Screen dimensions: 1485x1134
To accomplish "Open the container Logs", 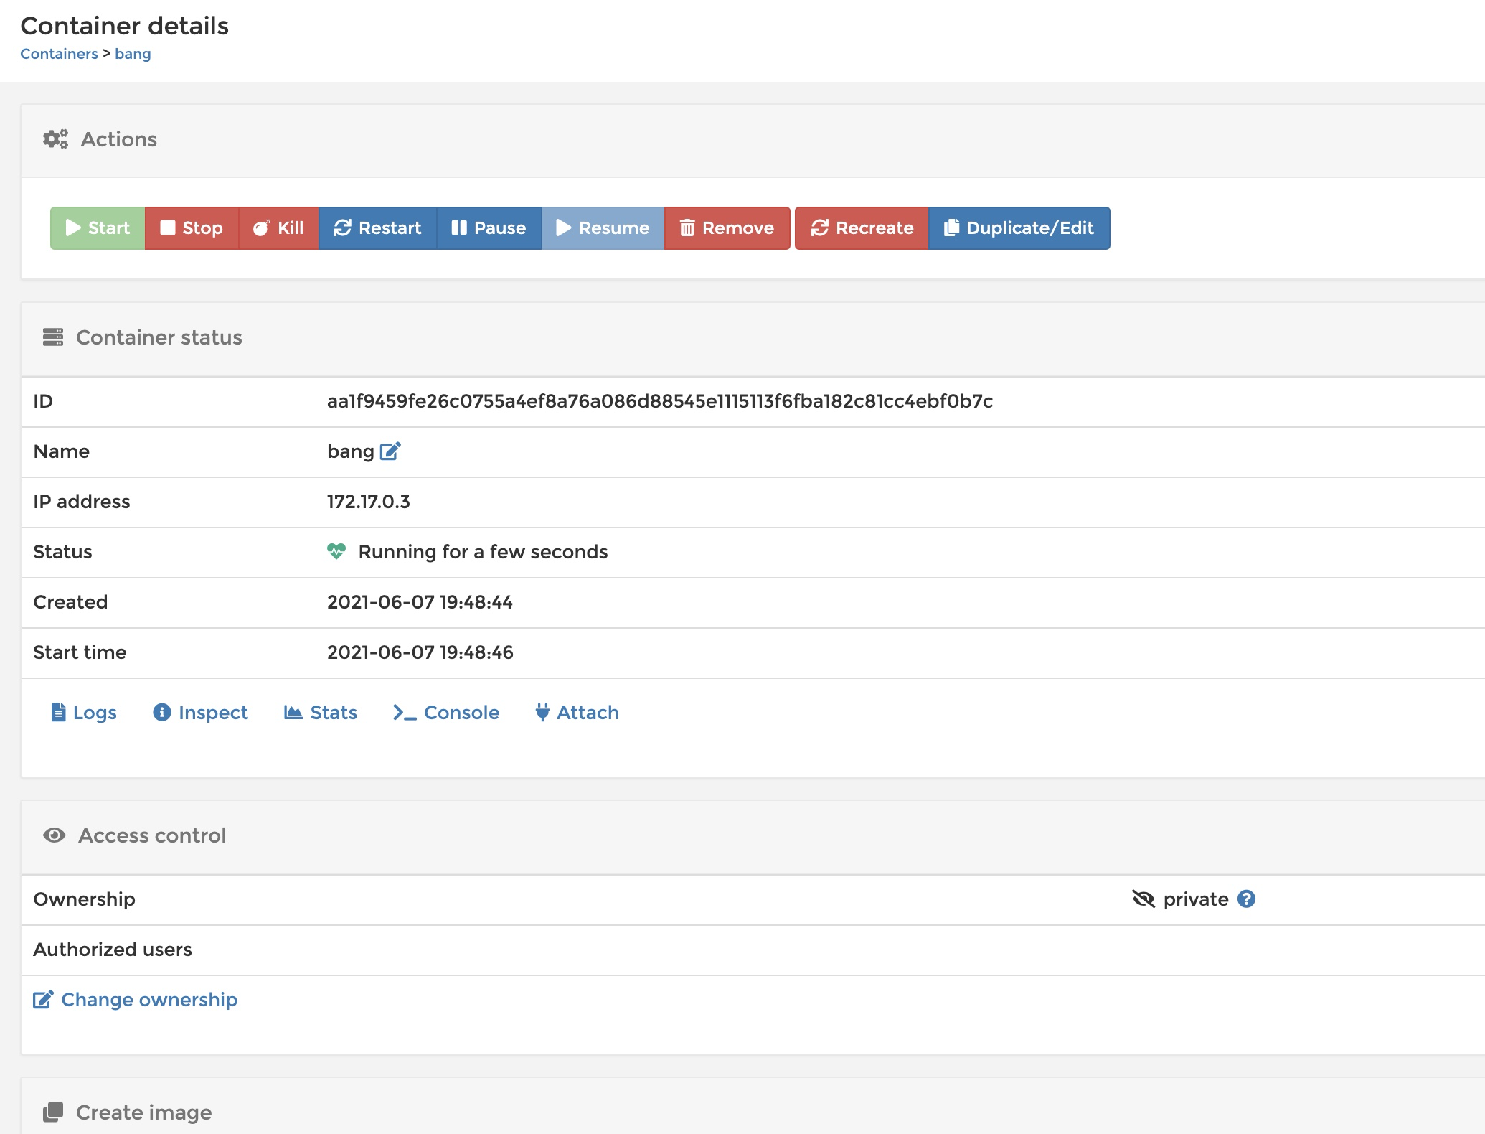I will click(83, 712).
